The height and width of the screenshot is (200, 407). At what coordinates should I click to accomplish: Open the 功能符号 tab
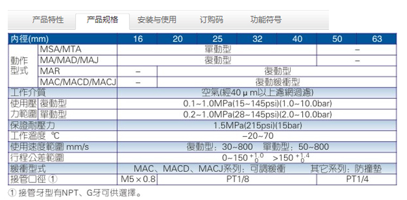[x=266, y=20]
